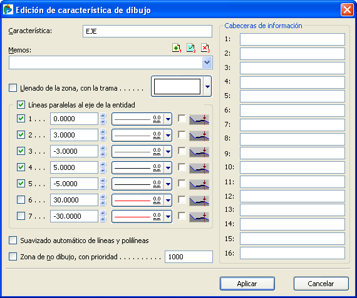The height and width of the screenshot is (298, 357).
Task: Tick the profile checkbox of line 7
Action: pos(182,216)
